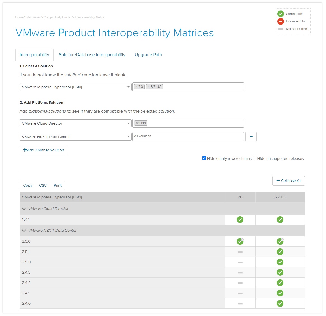Viewport: 326px width, 316px height.
Task: Collapse the VMware NSX-T Data Center section
Action: pyautogui.click(x=24, y=230)
